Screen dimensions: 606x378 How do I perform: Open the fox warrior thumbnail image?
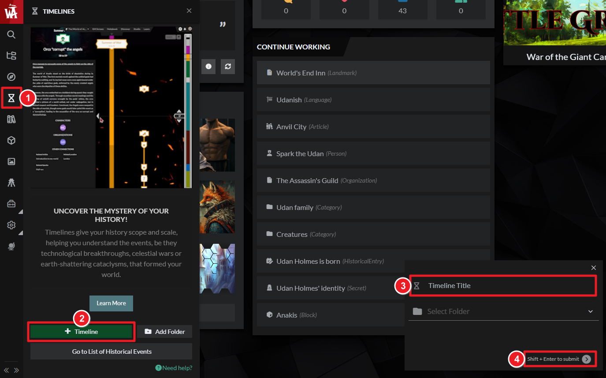[217, 207]
